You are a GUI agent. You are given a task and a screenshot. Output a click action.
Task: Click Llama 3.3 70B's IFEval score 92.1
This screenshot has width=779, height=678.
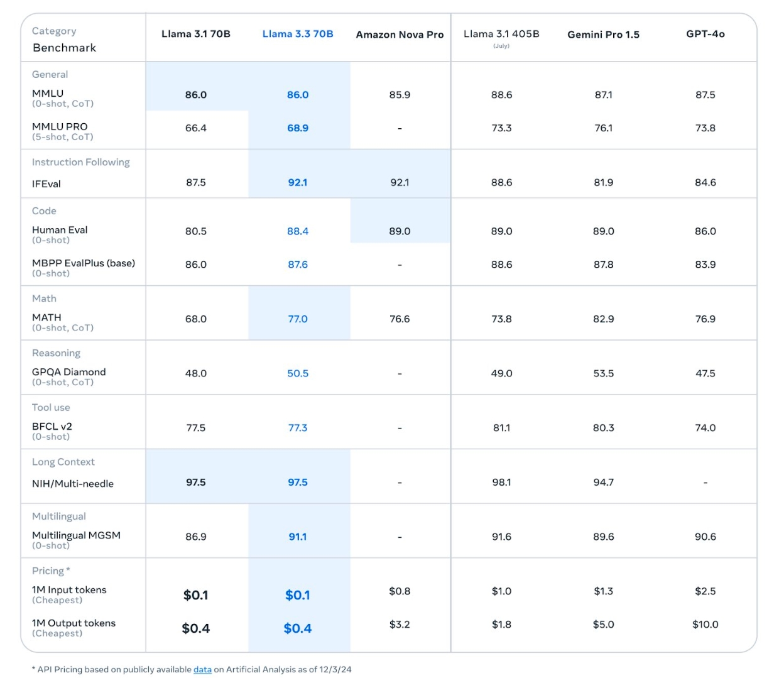(x=298, y=183)
